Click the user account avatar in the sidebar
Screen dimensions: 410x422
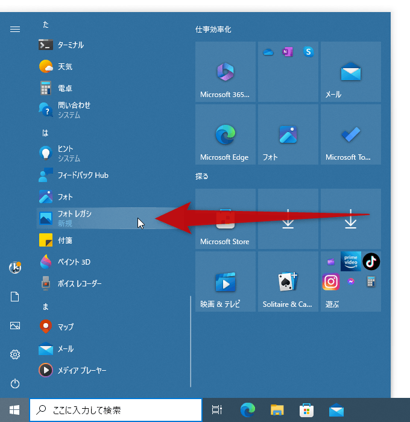15,268
